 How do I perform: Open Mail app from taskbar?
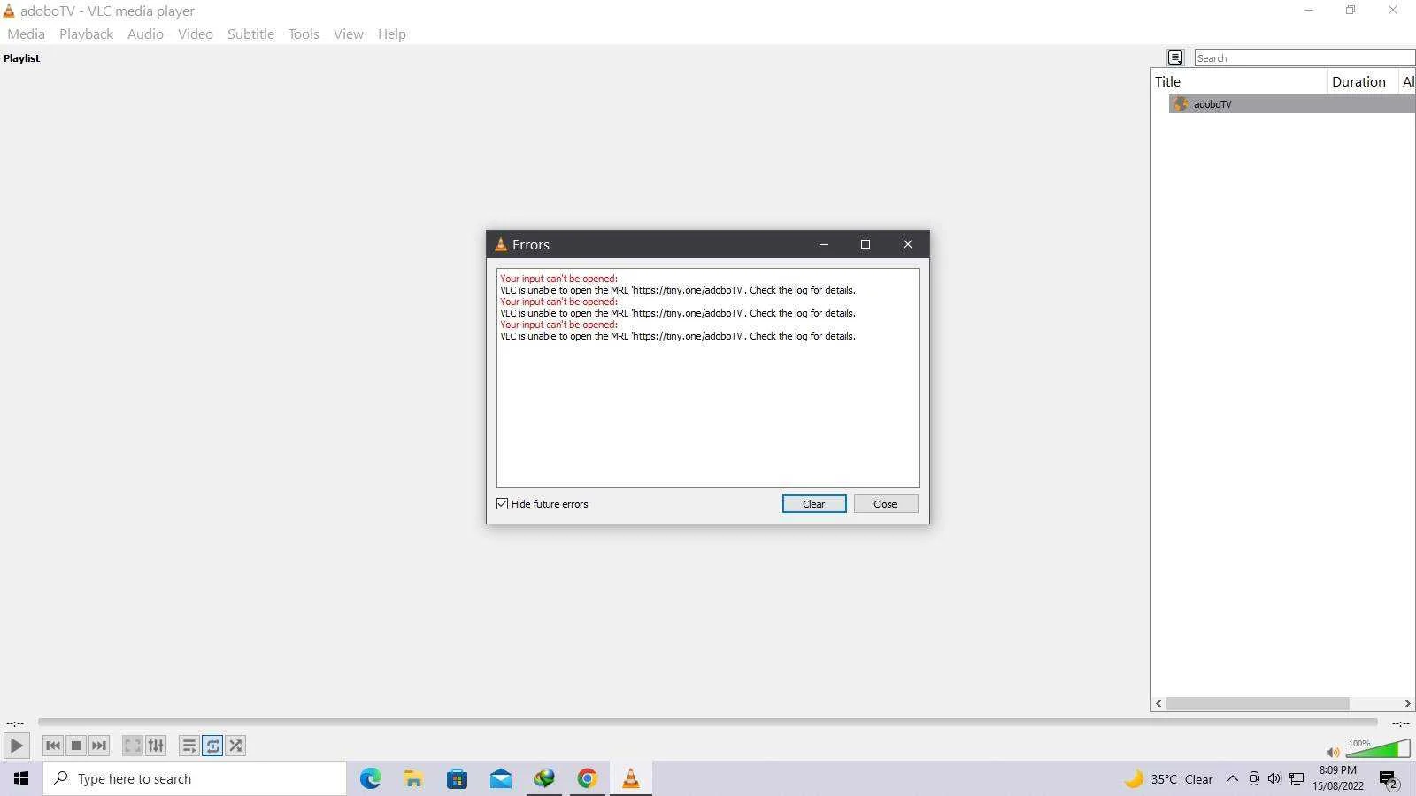(500, 778)
